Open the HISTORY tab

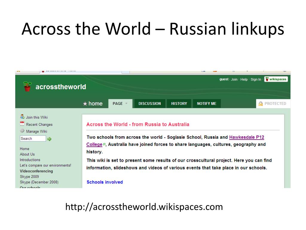[179, 103]
